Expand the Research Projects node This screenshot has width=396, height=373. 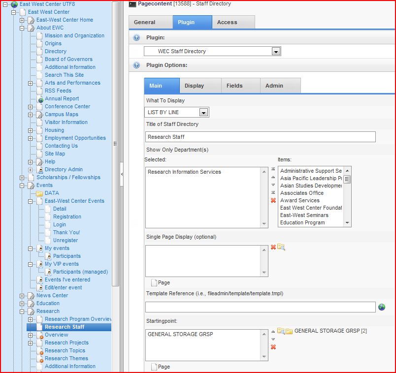coord(31,343)
